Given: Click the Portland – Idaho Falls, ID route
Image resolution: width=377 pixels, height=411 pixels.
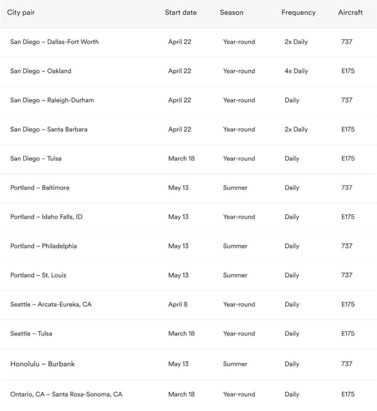Looking at the screenshot, I should pyautogui.click(x=46, y=217).
